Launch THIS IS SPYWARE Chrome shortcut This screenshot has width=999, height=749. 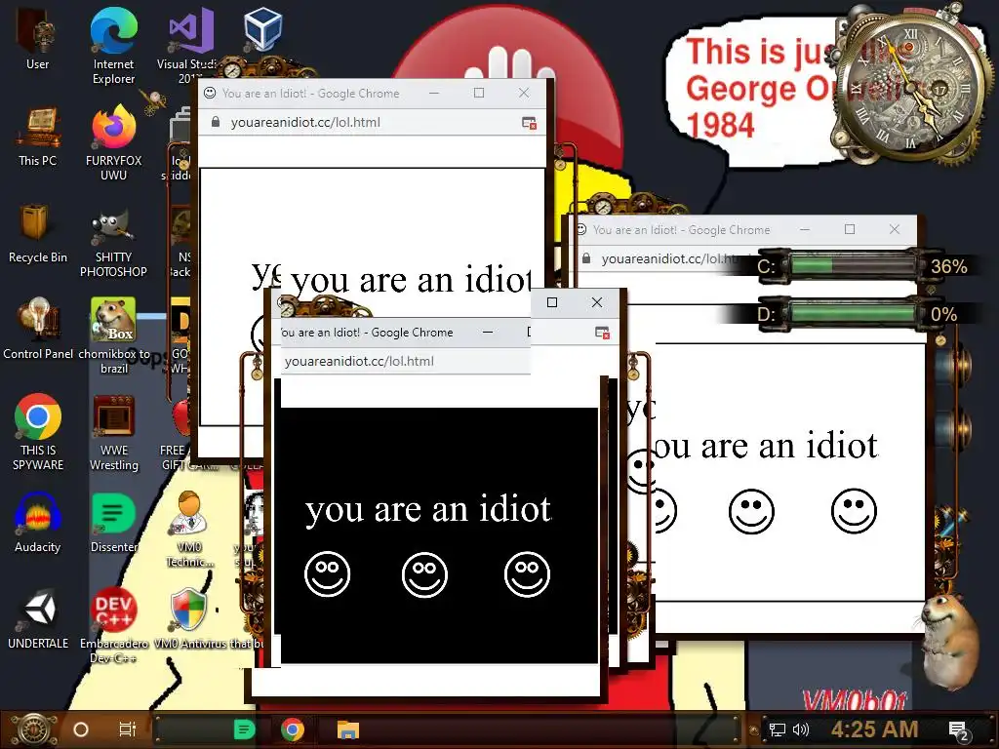38,432
